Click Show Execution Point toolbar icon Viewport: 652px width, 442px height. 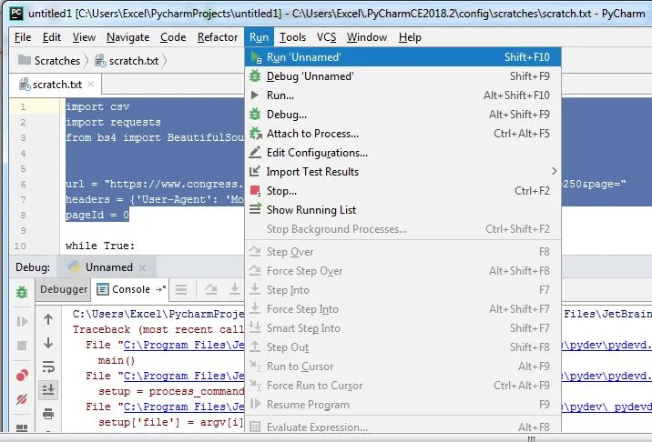click(181, 289)
